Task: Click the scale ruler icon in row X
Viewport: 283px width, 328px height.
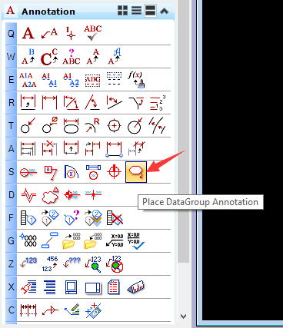Action: pos(136,287)
